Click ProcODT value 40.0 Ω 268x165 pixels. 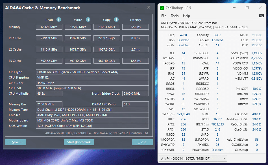pos(257,89)
